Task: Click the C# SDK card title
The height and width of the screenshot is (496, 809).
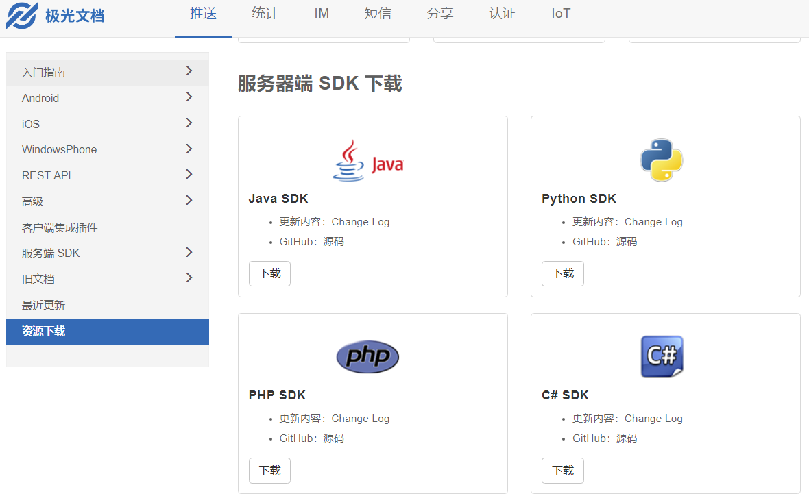Action: (x=565, y=395)
